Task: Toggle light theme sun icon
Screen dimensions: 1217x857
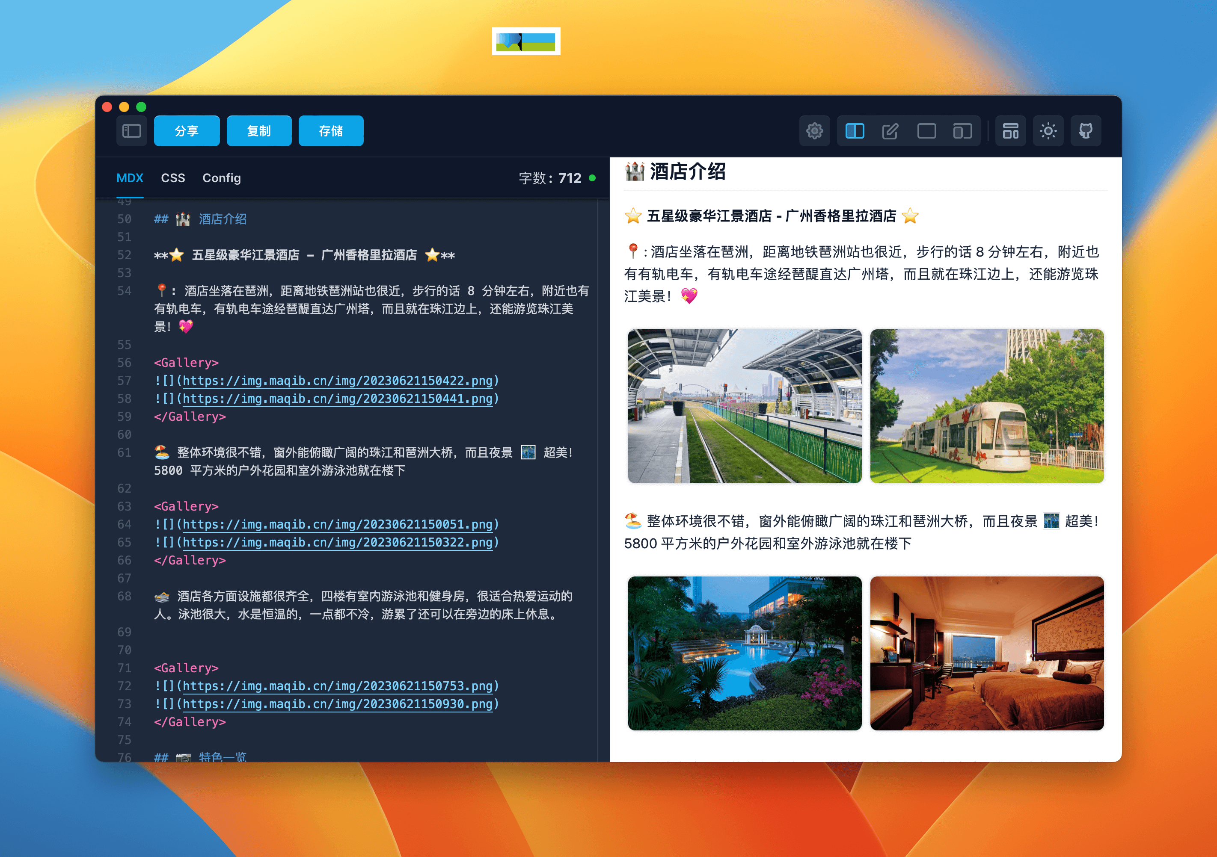Action: click(x=1048, y=131)
